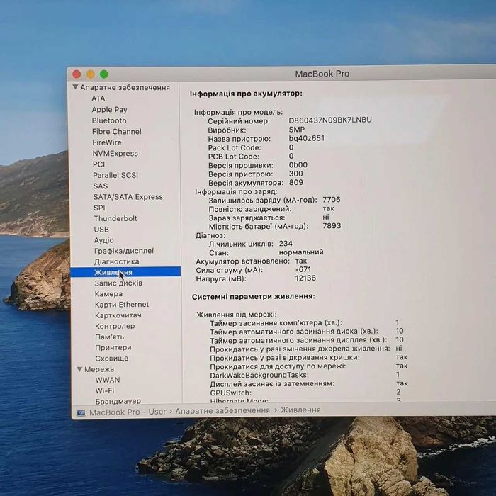
Task: Open the Контролер entry
Action: (x=115, y=326)
